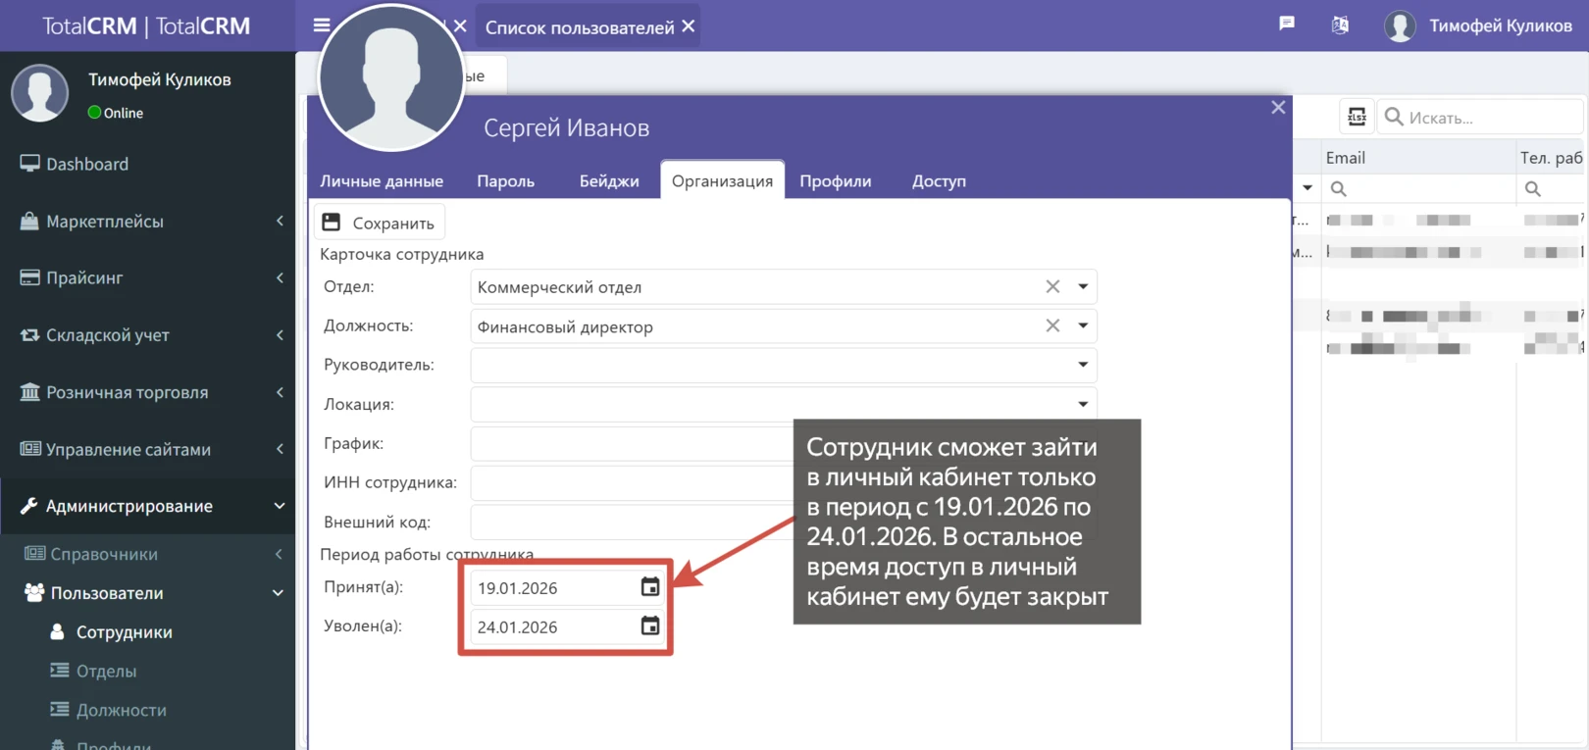Open the chat messages icon in header
The height and width of the screenshot is (750, 1589).
1287,25
